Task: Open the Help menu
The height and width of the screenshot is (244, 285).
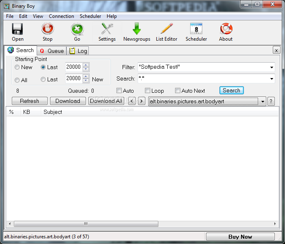Action: coord(112,16)
